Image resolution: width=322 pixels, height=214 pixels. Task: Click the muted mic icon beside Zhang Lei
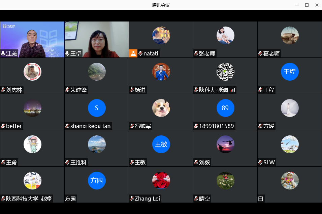coord(132,199)
